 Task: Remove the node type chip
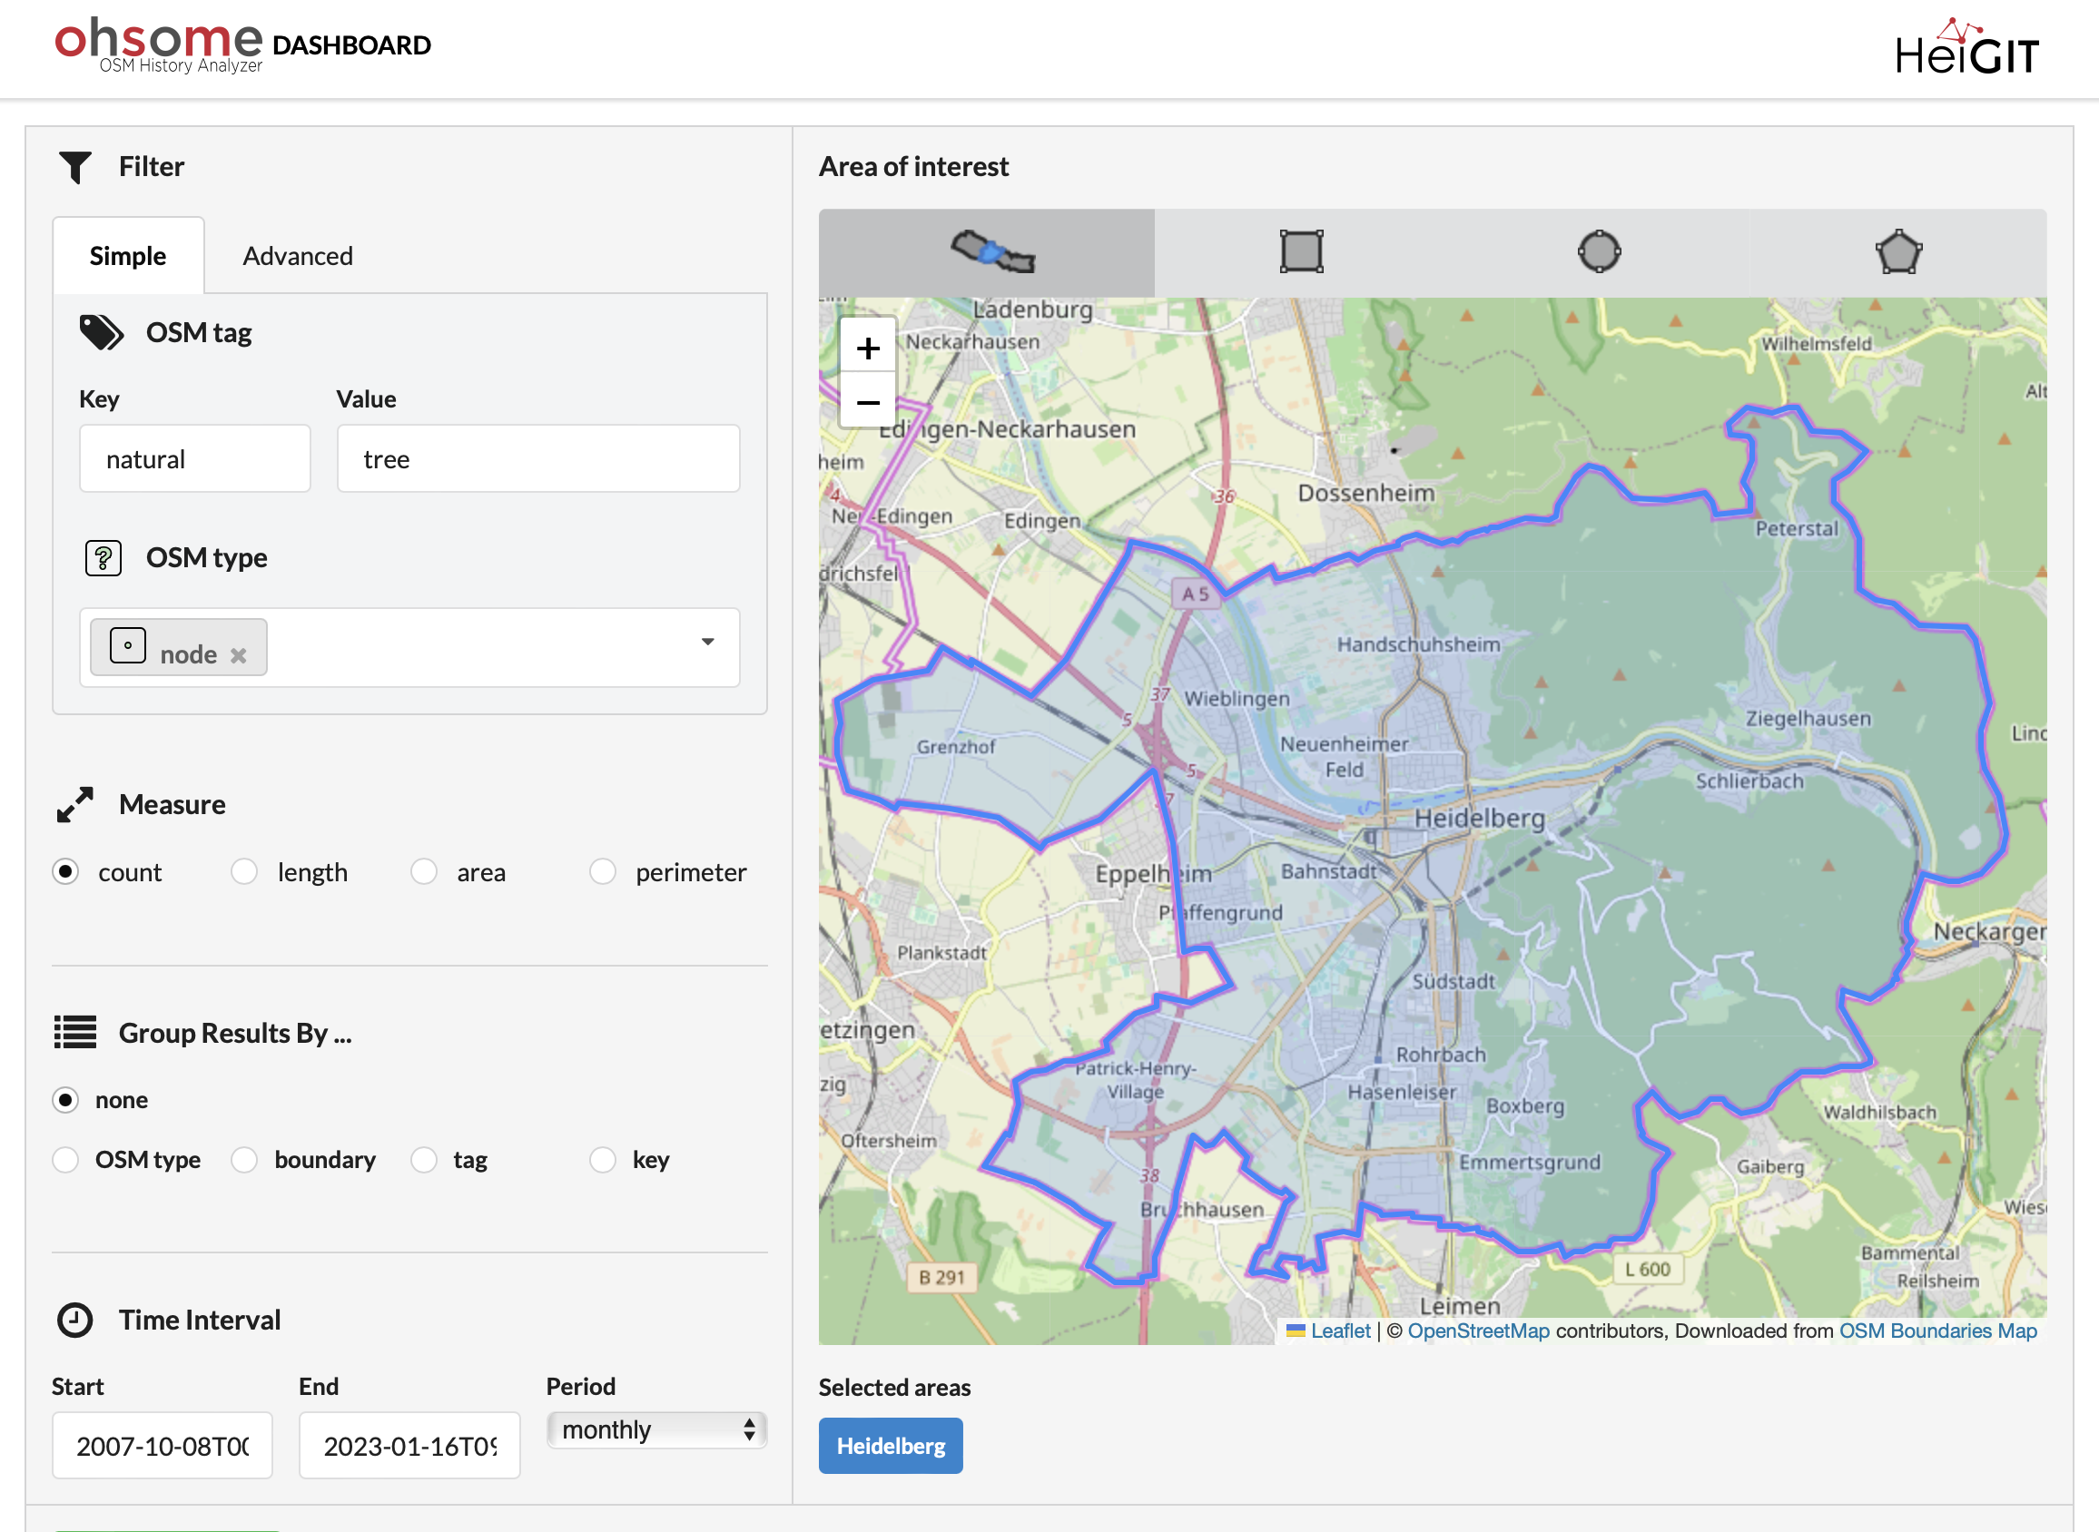coord(239,654)
